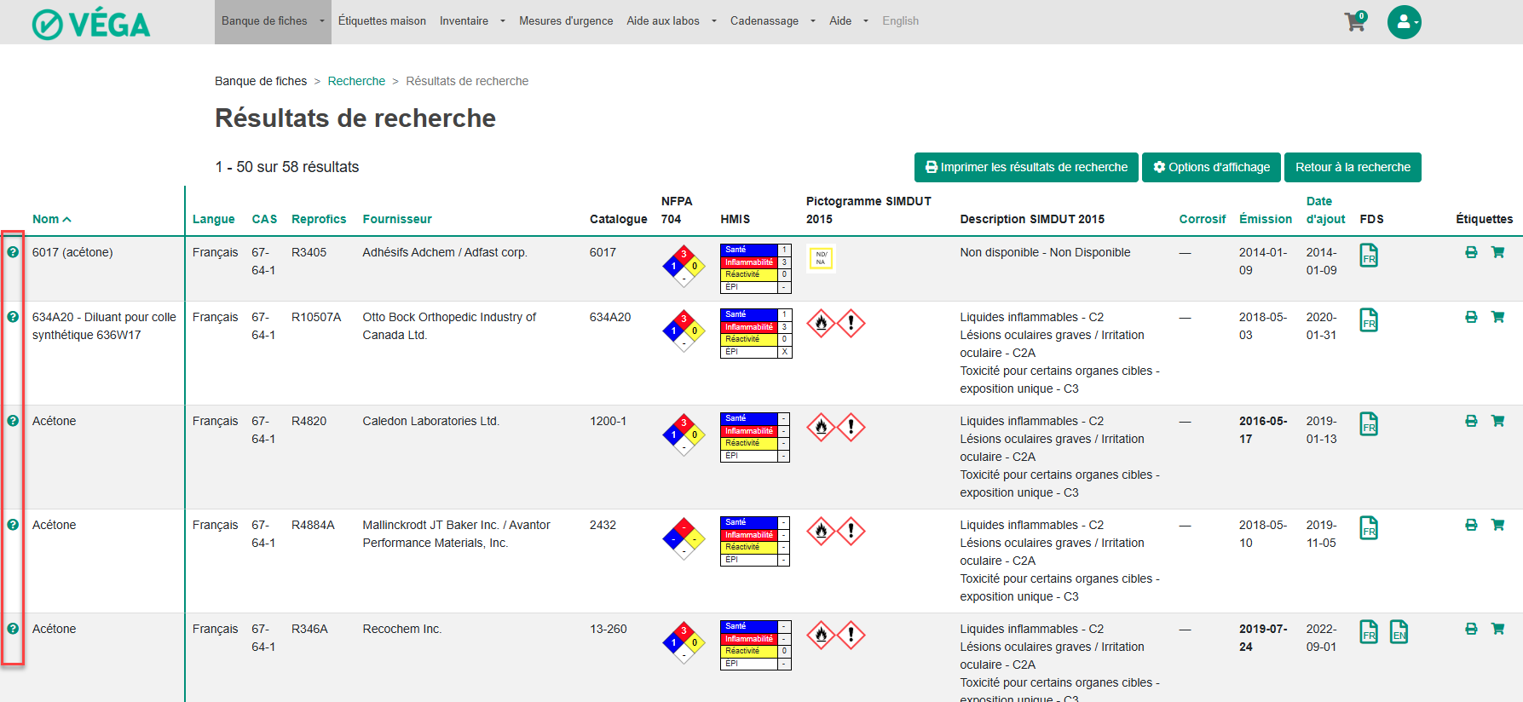Viewport: 1523px width, 702px height.
Task: Add Recochem Acétone label to cart
Action: (1497, 629)
